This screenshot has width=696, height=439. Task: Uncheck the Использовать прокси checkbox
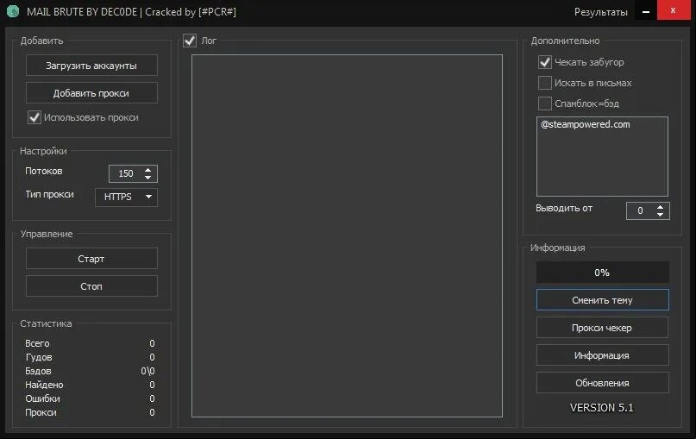coord(34,117)
